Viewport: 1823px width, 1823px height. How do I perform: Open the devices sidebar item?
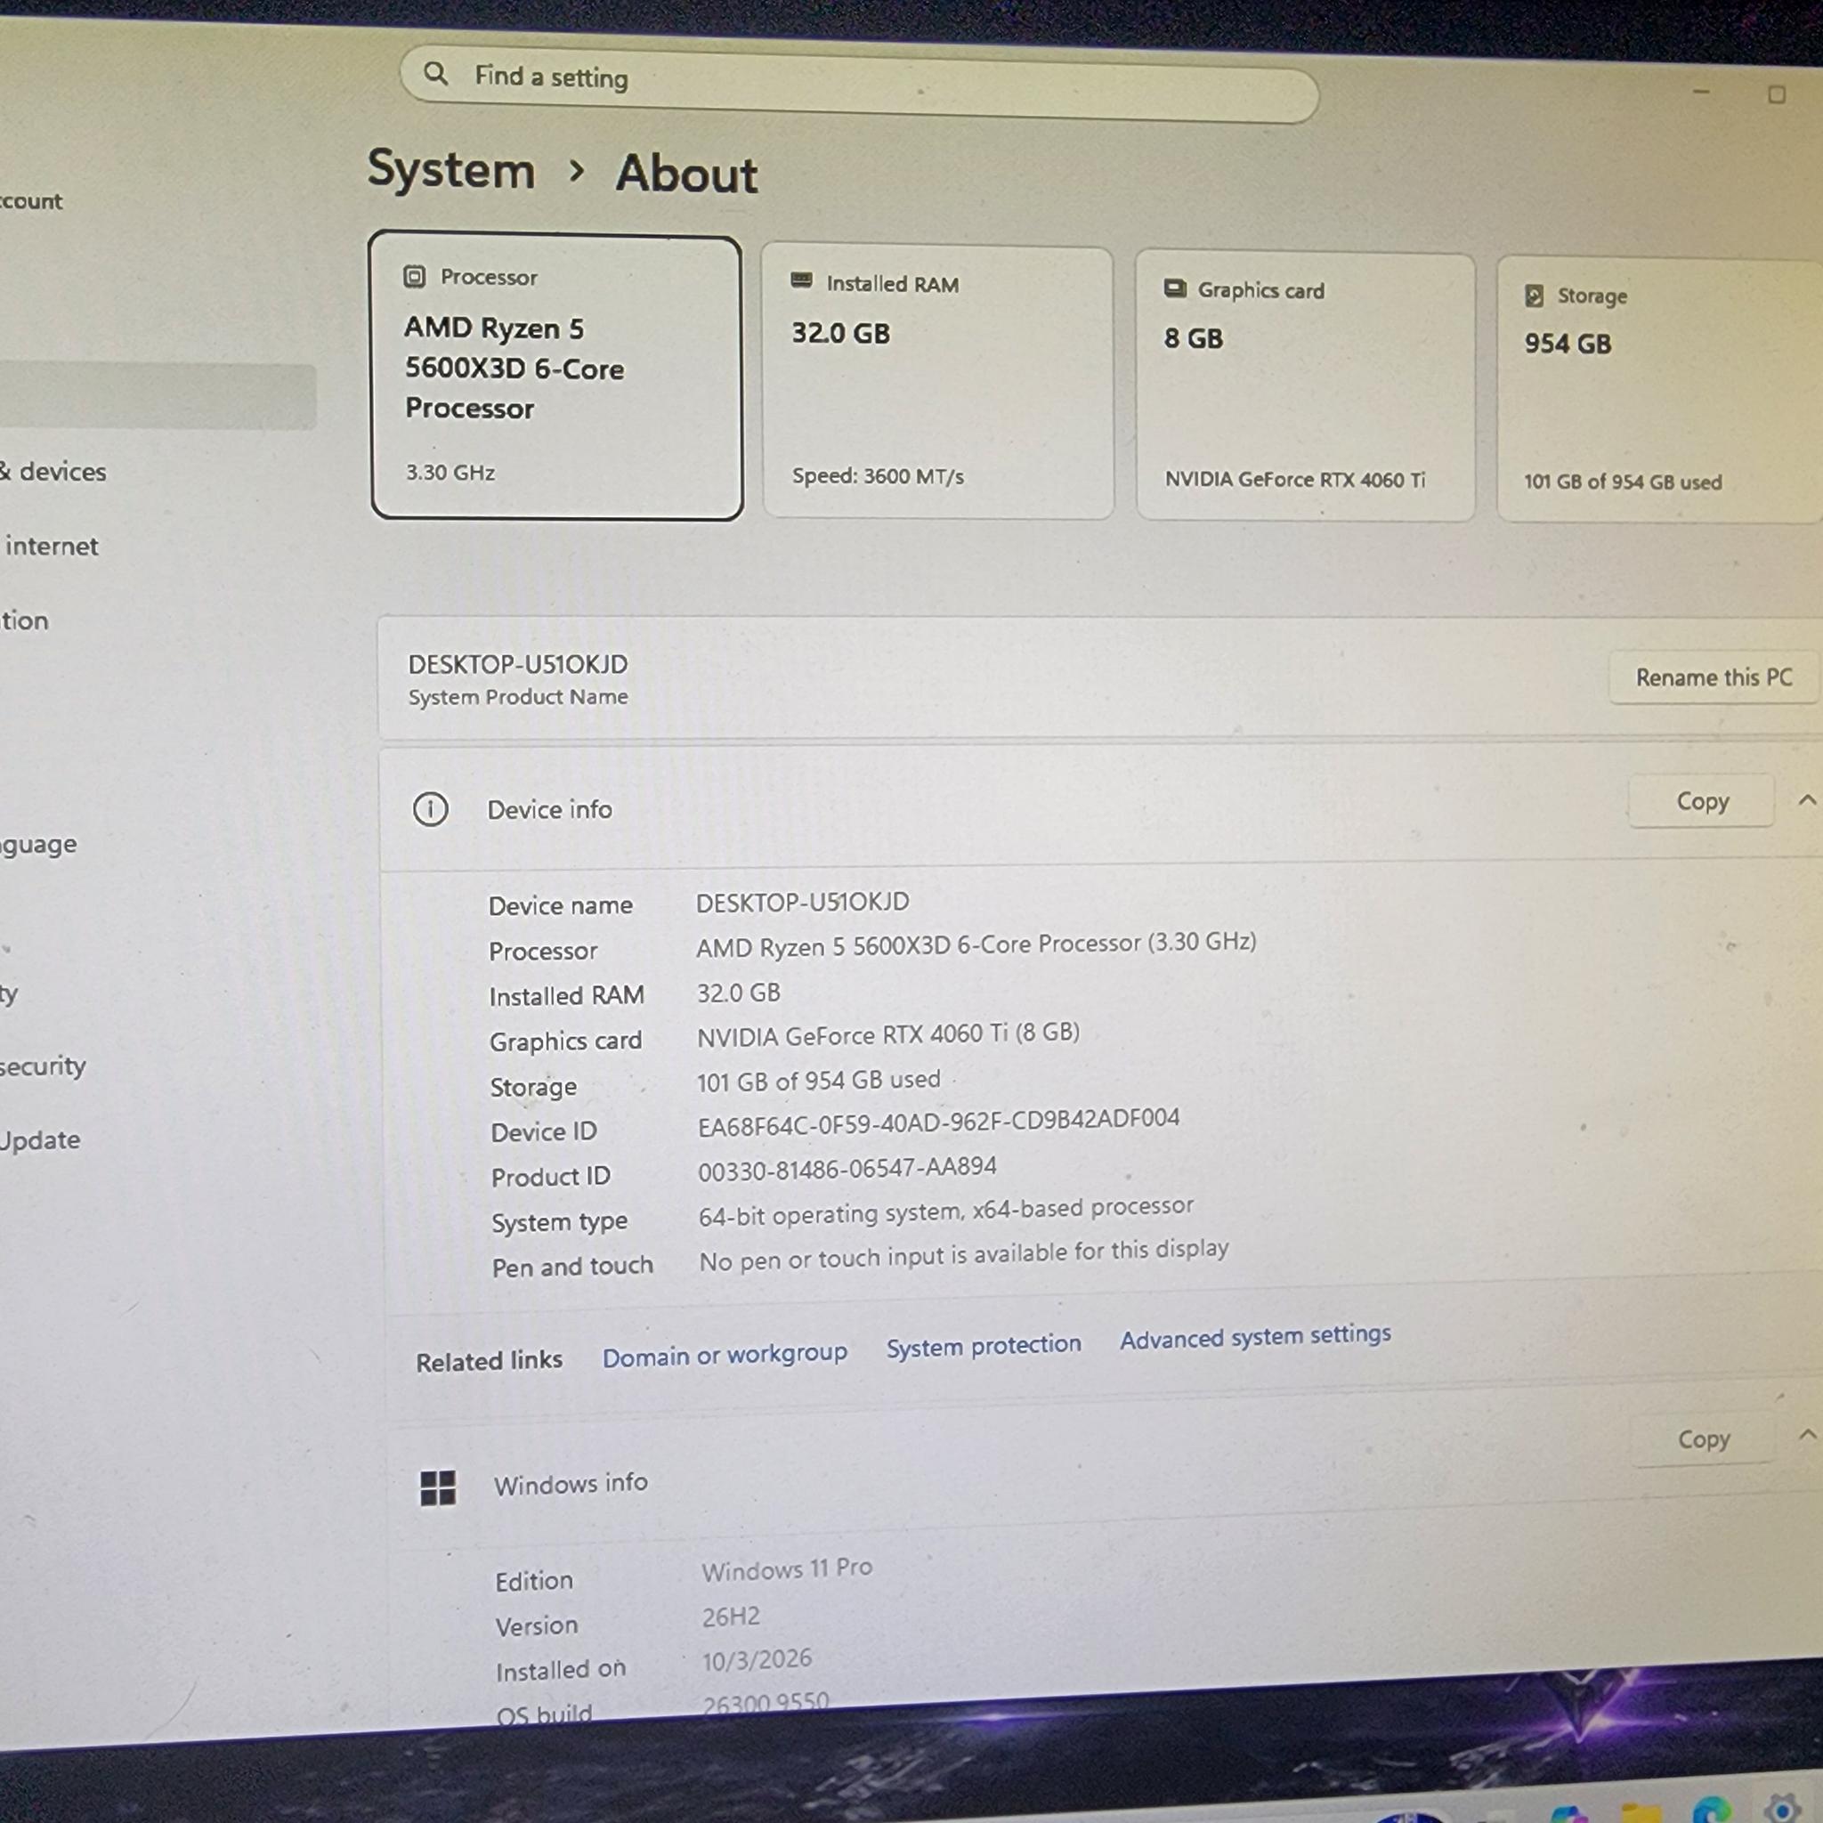coord(53,471)
